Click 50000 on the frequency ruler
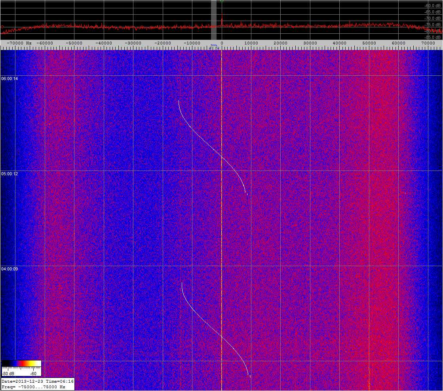This screenshot has width=443, height=391. point(369,43)
